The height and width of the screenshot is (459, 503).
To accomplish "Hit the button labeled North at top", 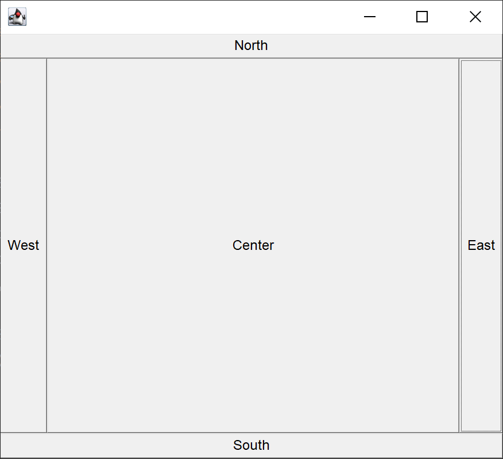I will pyautogui.click(x=251, y=46).
